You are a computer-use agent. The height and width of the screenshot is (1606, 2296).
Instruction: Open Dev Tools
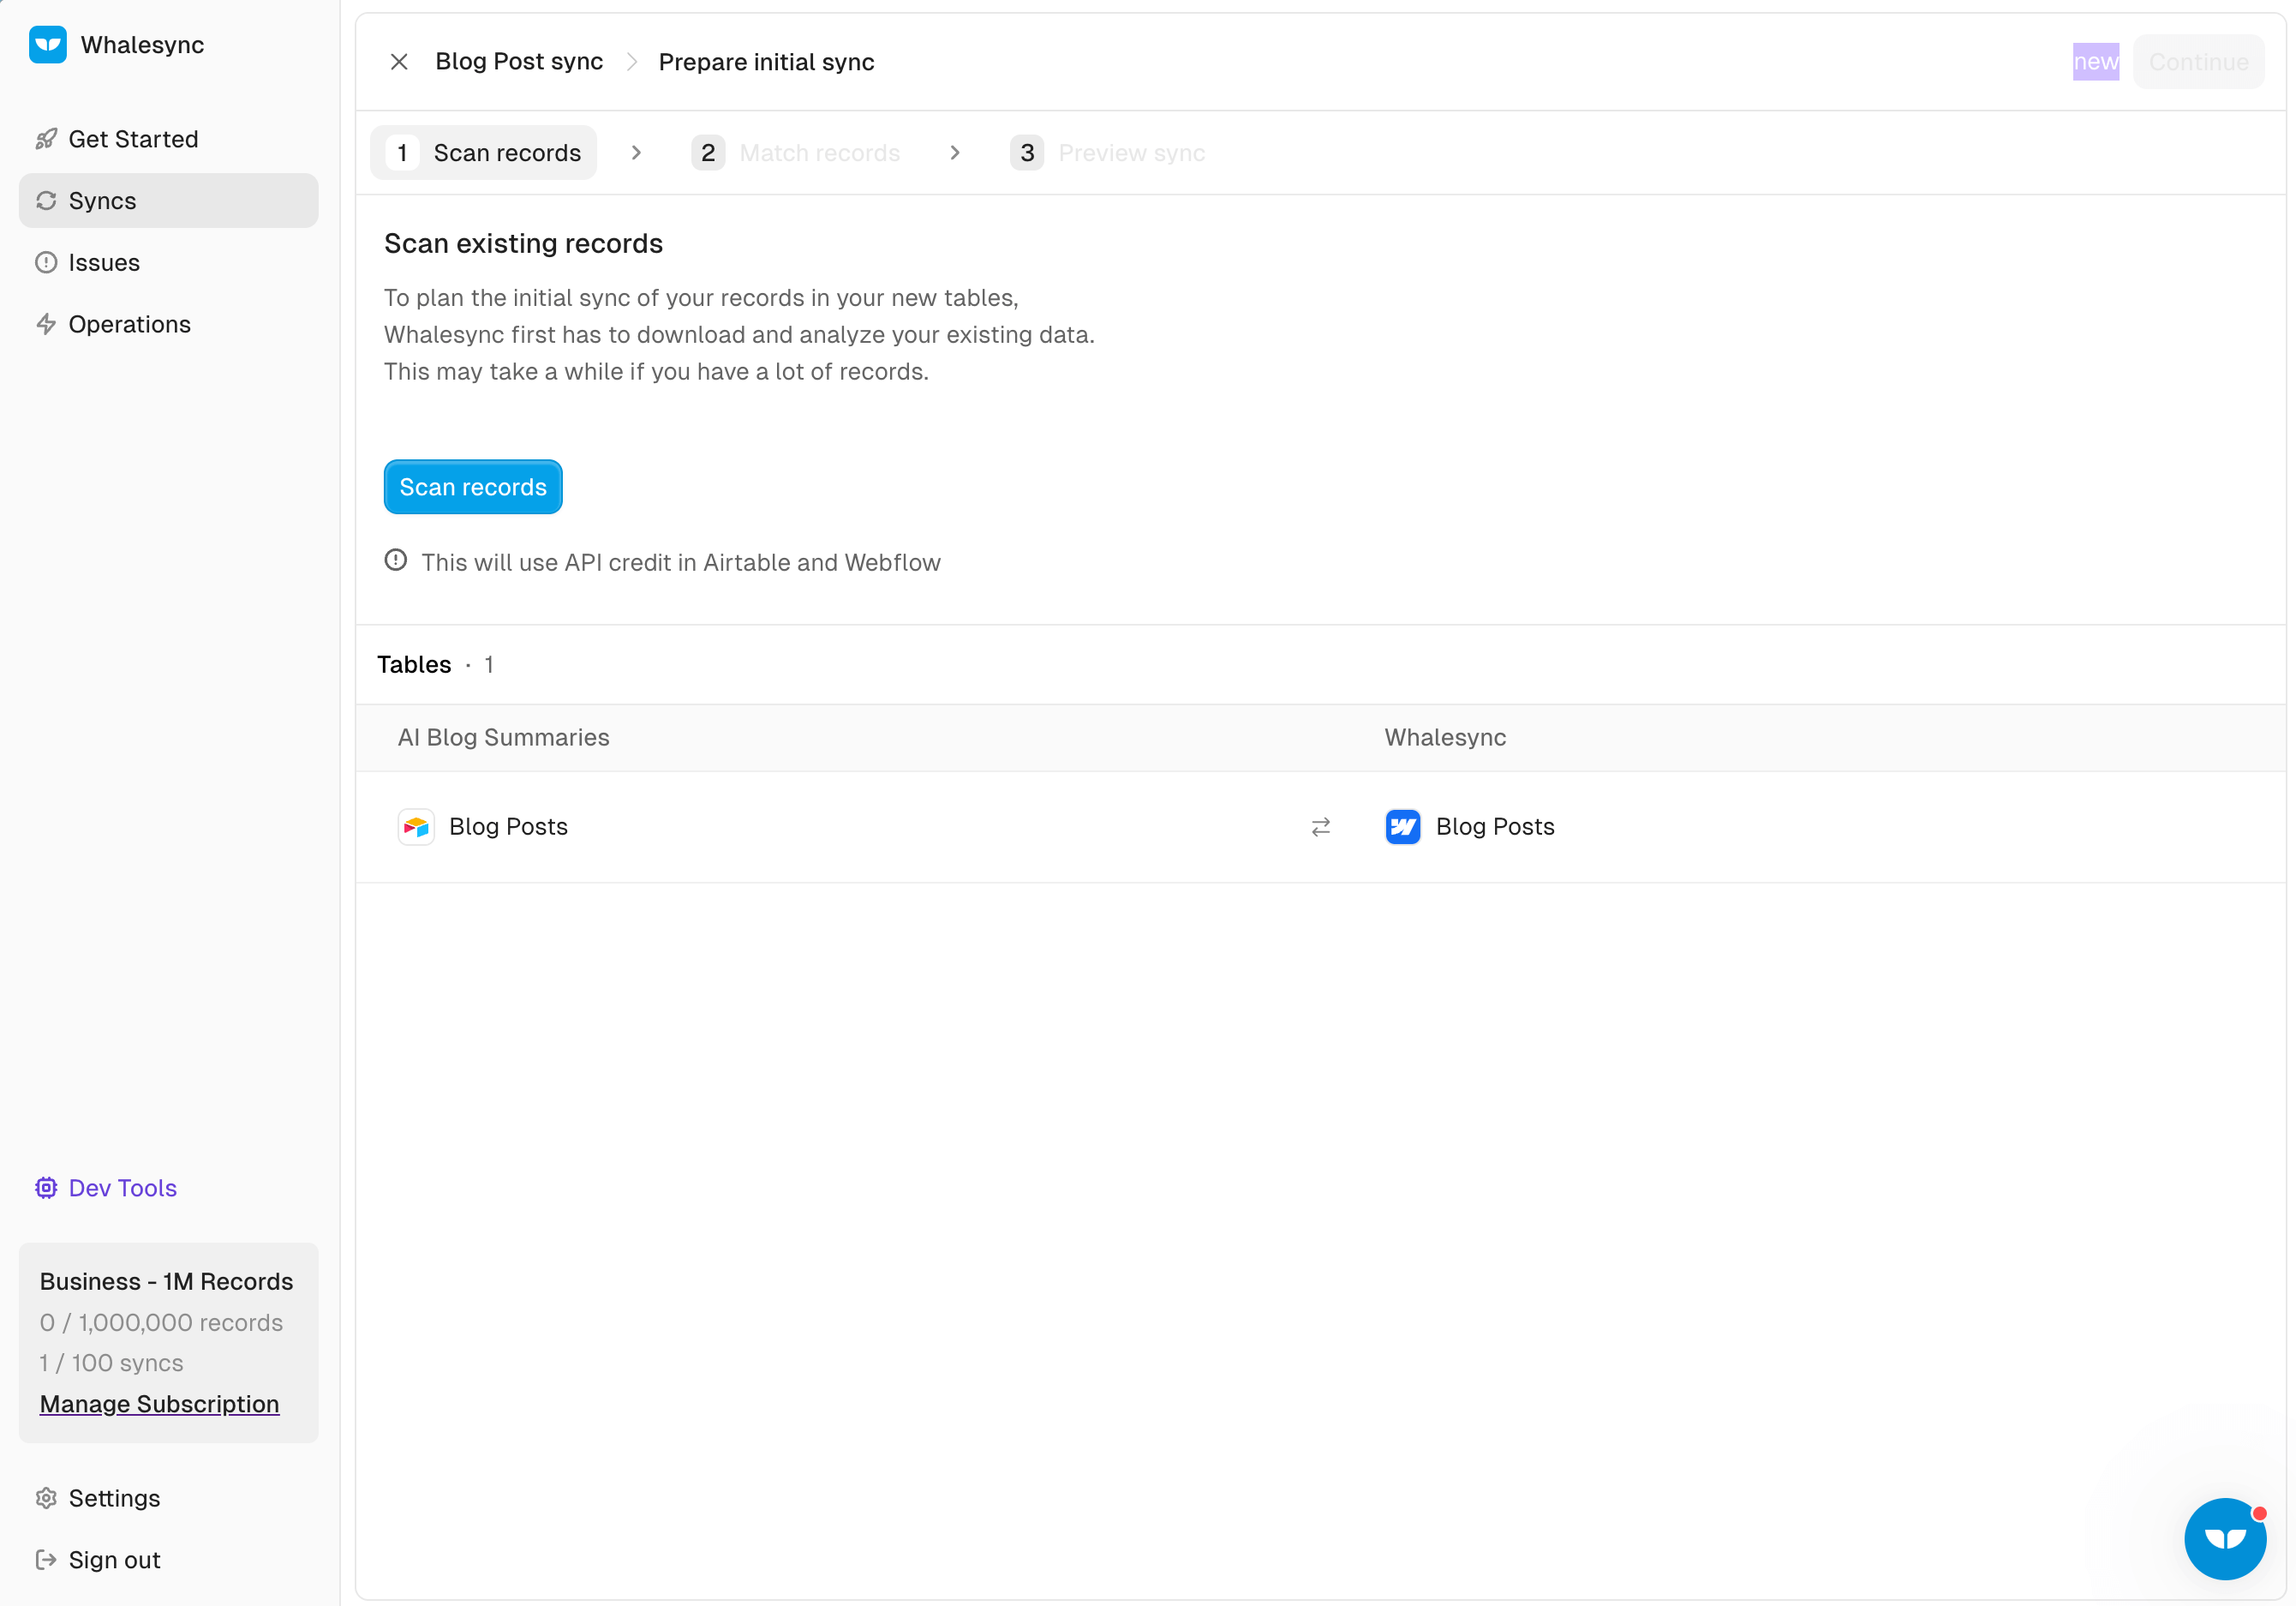[122, 1188]
